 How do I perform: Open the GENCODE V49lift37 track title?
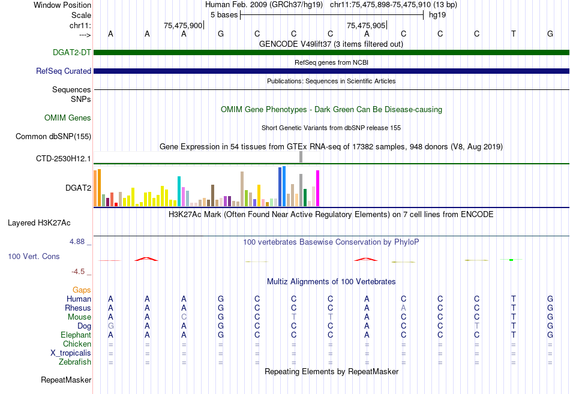[331, 44]
